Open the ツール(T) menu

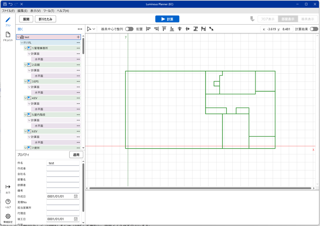[x=48, y=11]
